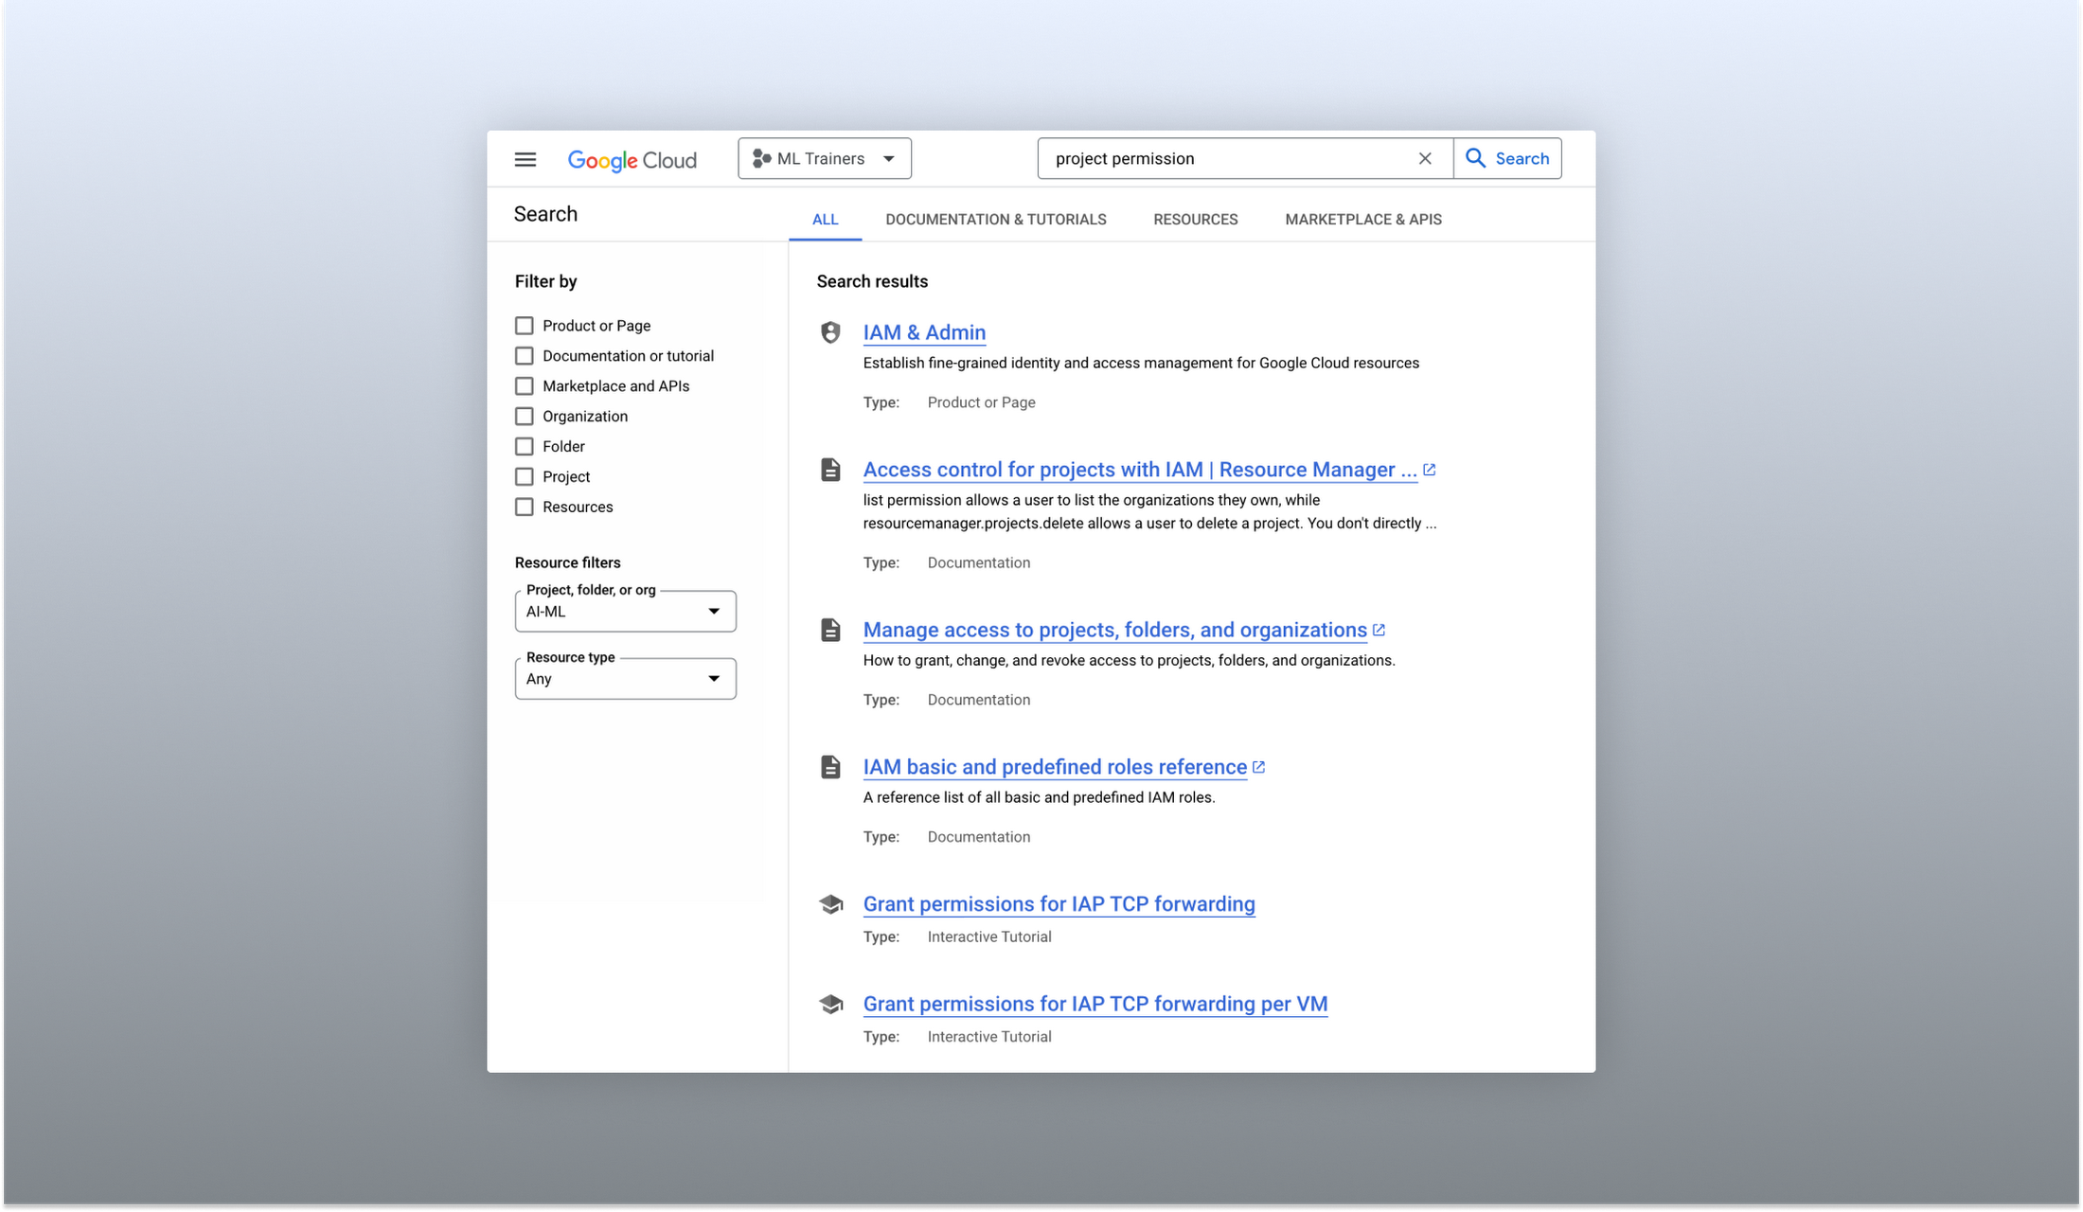
Task: Switch to the ALL tab
Action: click(825, 220)
